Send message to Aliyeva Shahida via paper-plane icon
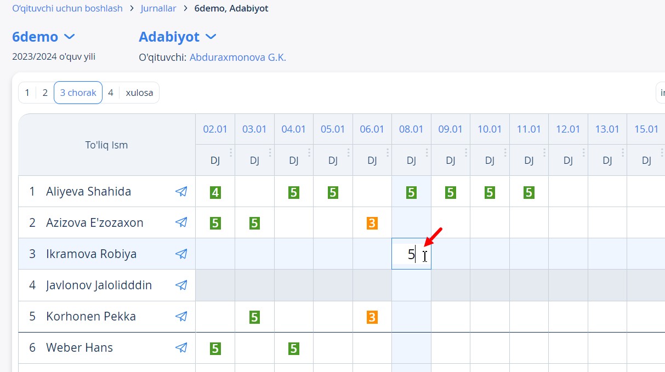665x372 pixels. click(x=181, y=191)
